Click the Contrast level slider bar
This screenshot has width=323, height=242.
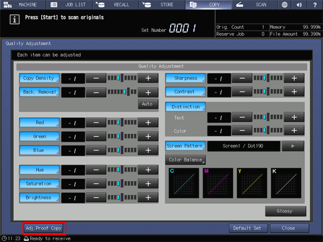click(268, 92)
